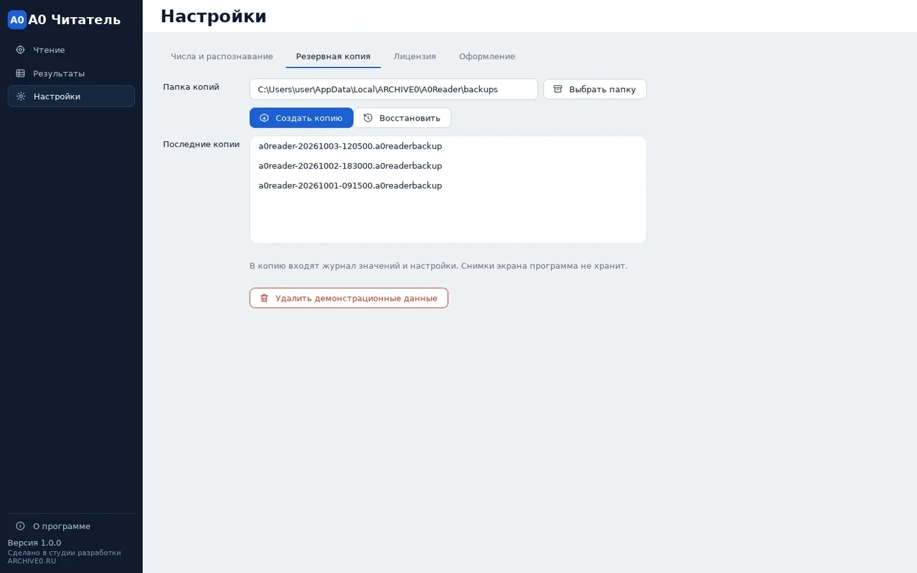Click the Восстановить button
Screen dimensions: 917x573
pyautogui.click(x=402, y=118)
